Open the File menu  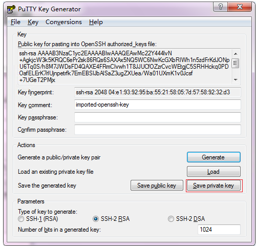coord(15,22)
